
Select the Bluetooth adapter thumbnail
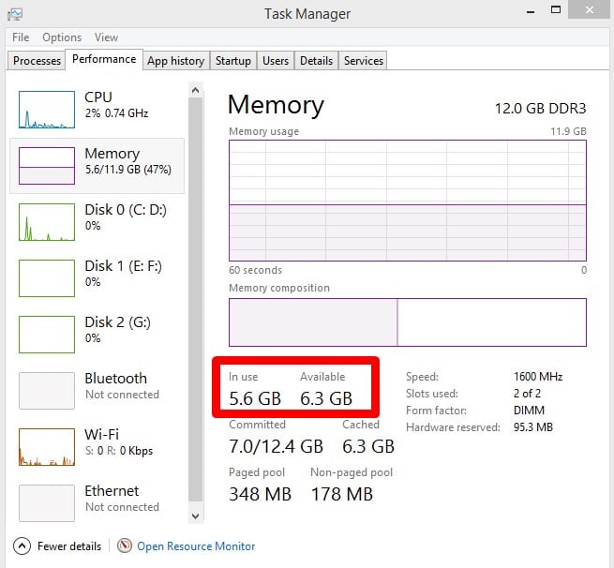tap(47, 391)
